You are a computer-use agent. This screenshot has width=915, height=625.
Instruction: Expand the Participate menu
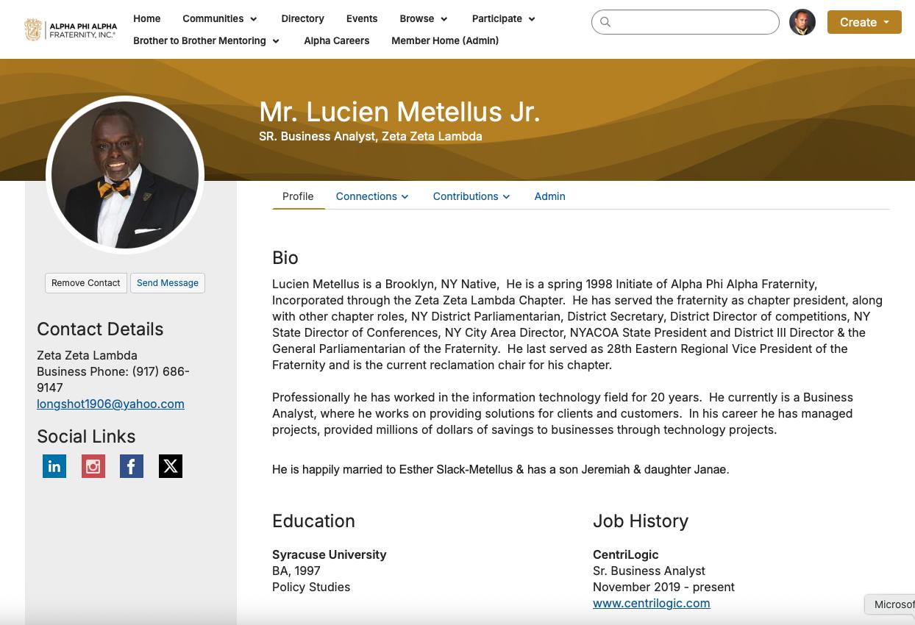click(x=504, y=19)
